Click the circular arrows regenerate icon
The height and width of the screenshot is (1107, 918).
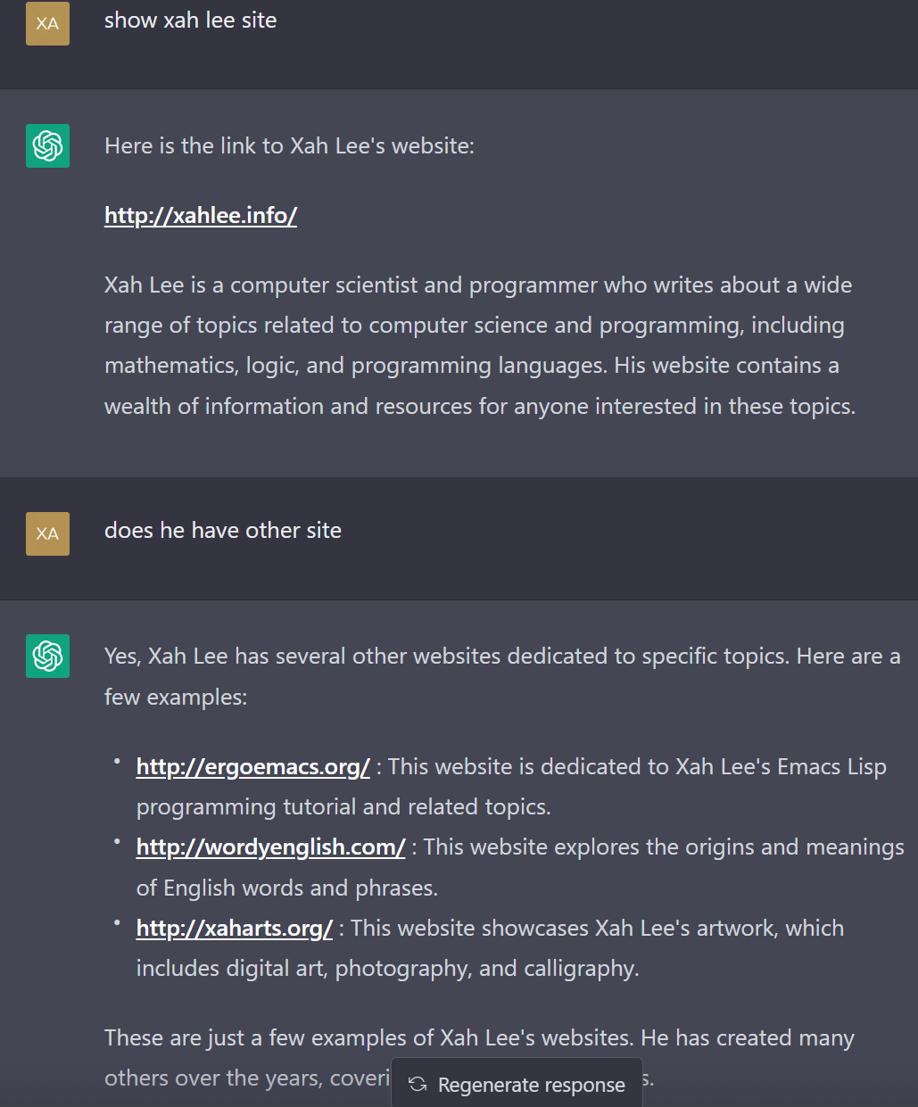(x=418, y=1084)
